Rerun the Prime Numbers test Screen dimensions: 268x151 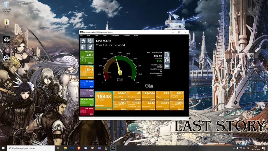[138, 99]
